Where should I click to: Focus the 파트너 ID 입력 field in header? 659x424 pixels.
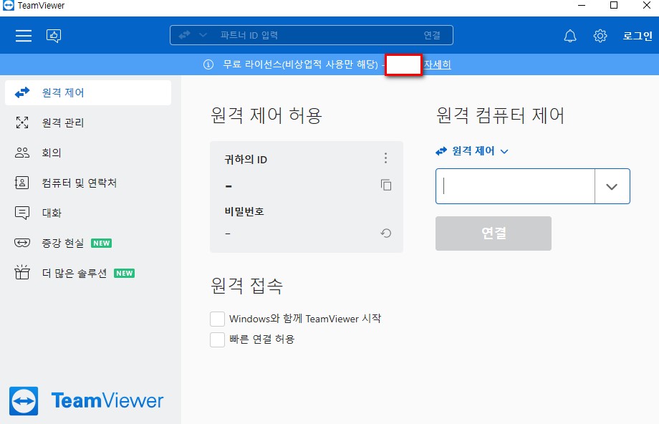311,35
